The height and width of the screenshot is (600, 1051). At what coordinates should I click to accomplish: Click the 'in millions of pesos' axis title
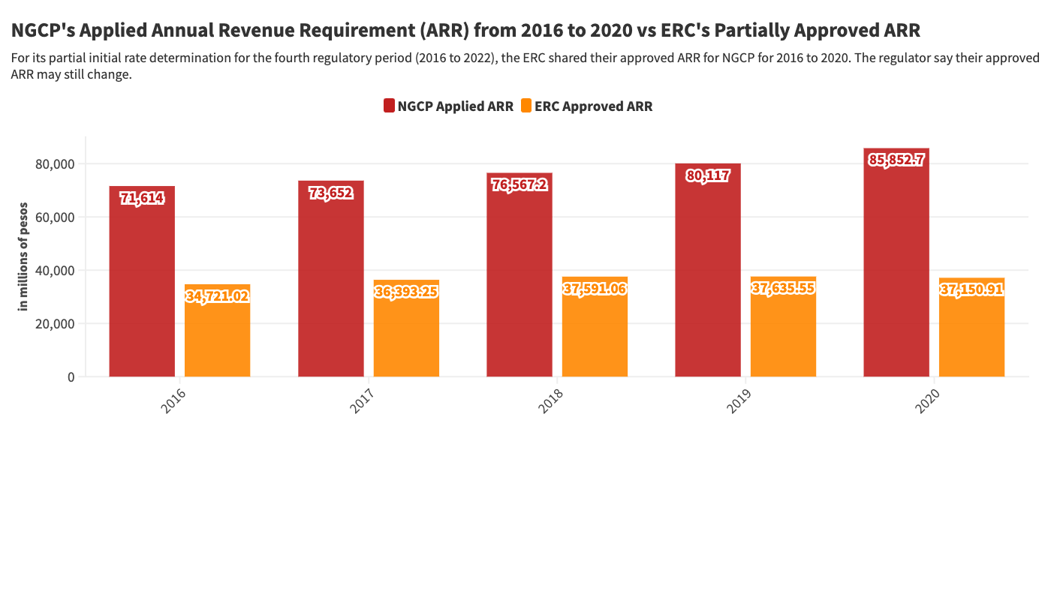[x=23, y=256]
